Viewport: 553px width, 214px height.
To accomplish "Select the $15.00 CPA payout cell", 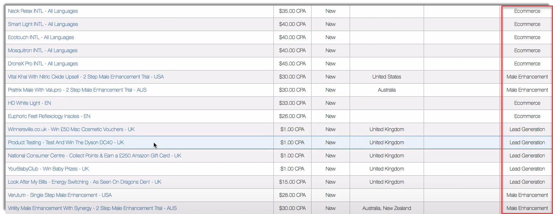I will click(292, 182).
